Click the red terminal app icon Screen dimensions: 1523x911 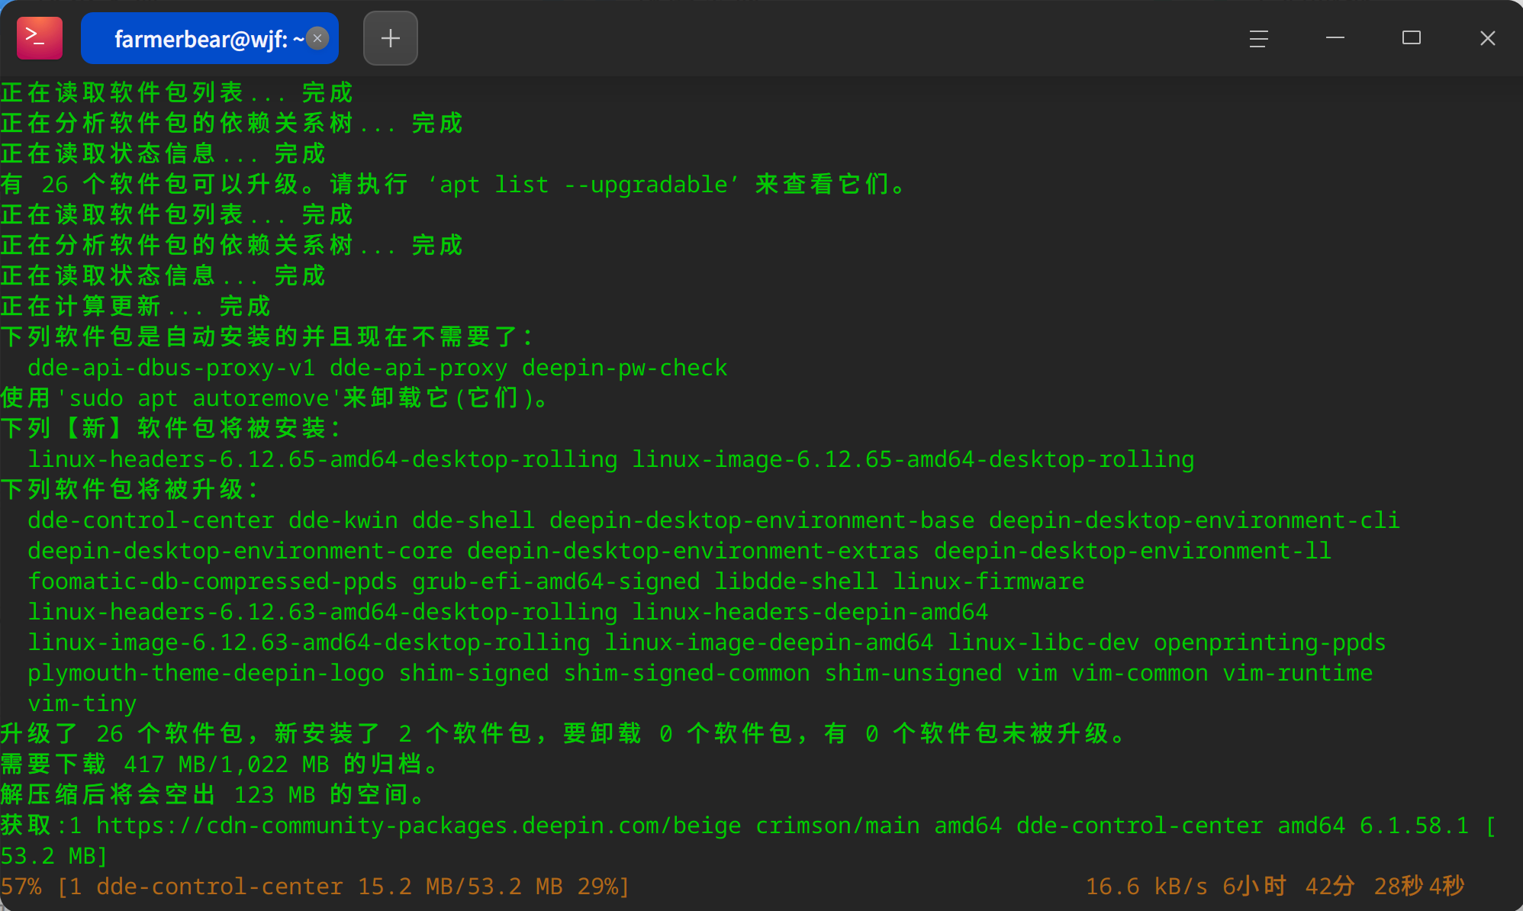click(x=39, y=38)
